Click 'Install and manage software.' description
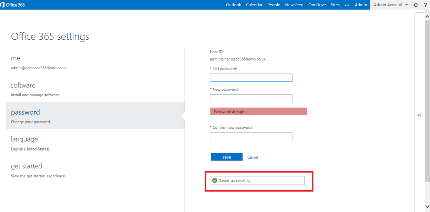The width and height of the screenshot is (430, 212). click(x=35, y=95)
